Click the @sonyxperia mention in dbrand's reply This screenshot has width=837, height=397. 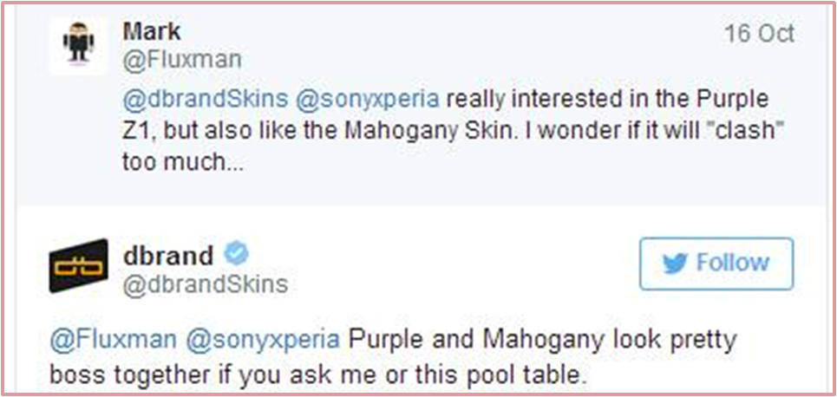coord(258,339)
